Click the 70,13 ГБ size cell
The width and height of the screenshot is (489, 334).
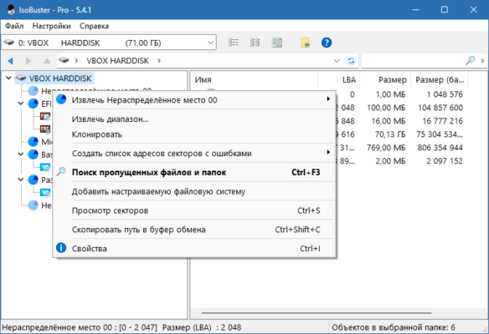[390, 134]
